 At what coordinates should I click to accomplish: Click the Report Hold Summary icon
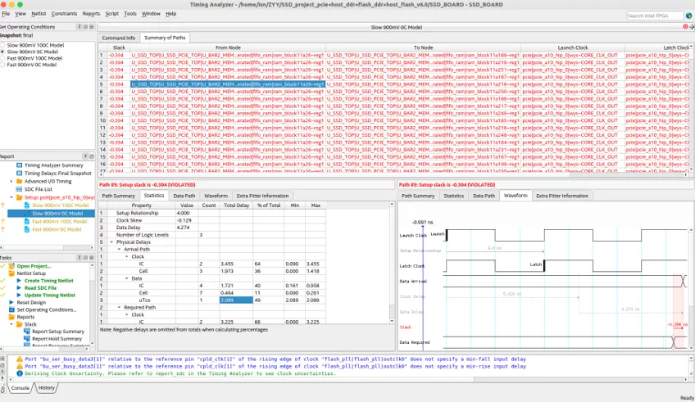[x=26, y=339]
